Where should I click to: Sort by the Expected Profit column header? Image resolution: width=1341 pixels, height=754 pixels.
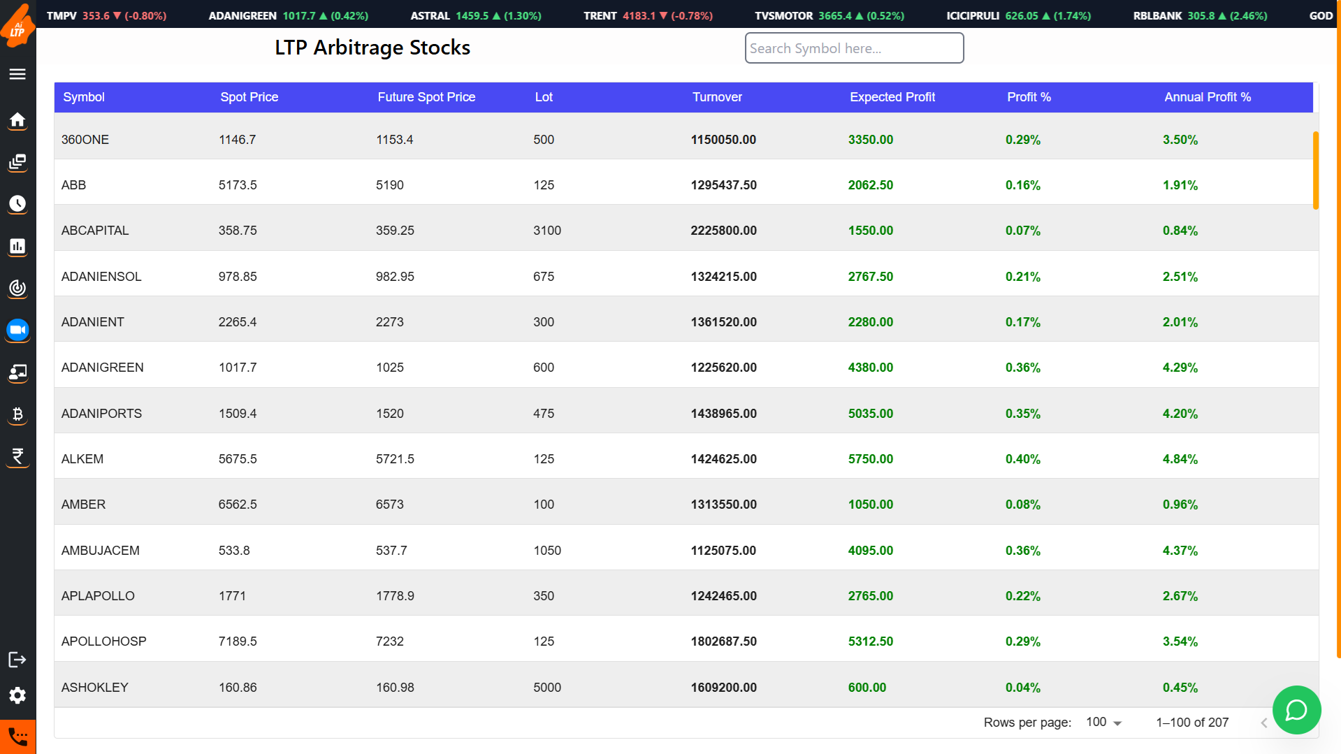coord(892,97)
